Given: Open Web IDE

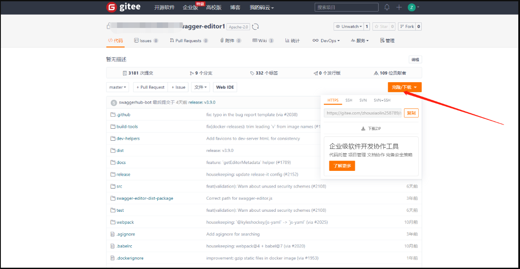Looking at the screenshot, I should click(225, 87).
